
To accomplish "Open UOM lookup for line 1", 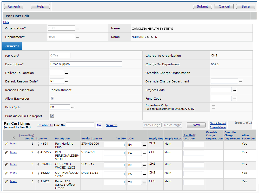I will [x=144, y=145].
